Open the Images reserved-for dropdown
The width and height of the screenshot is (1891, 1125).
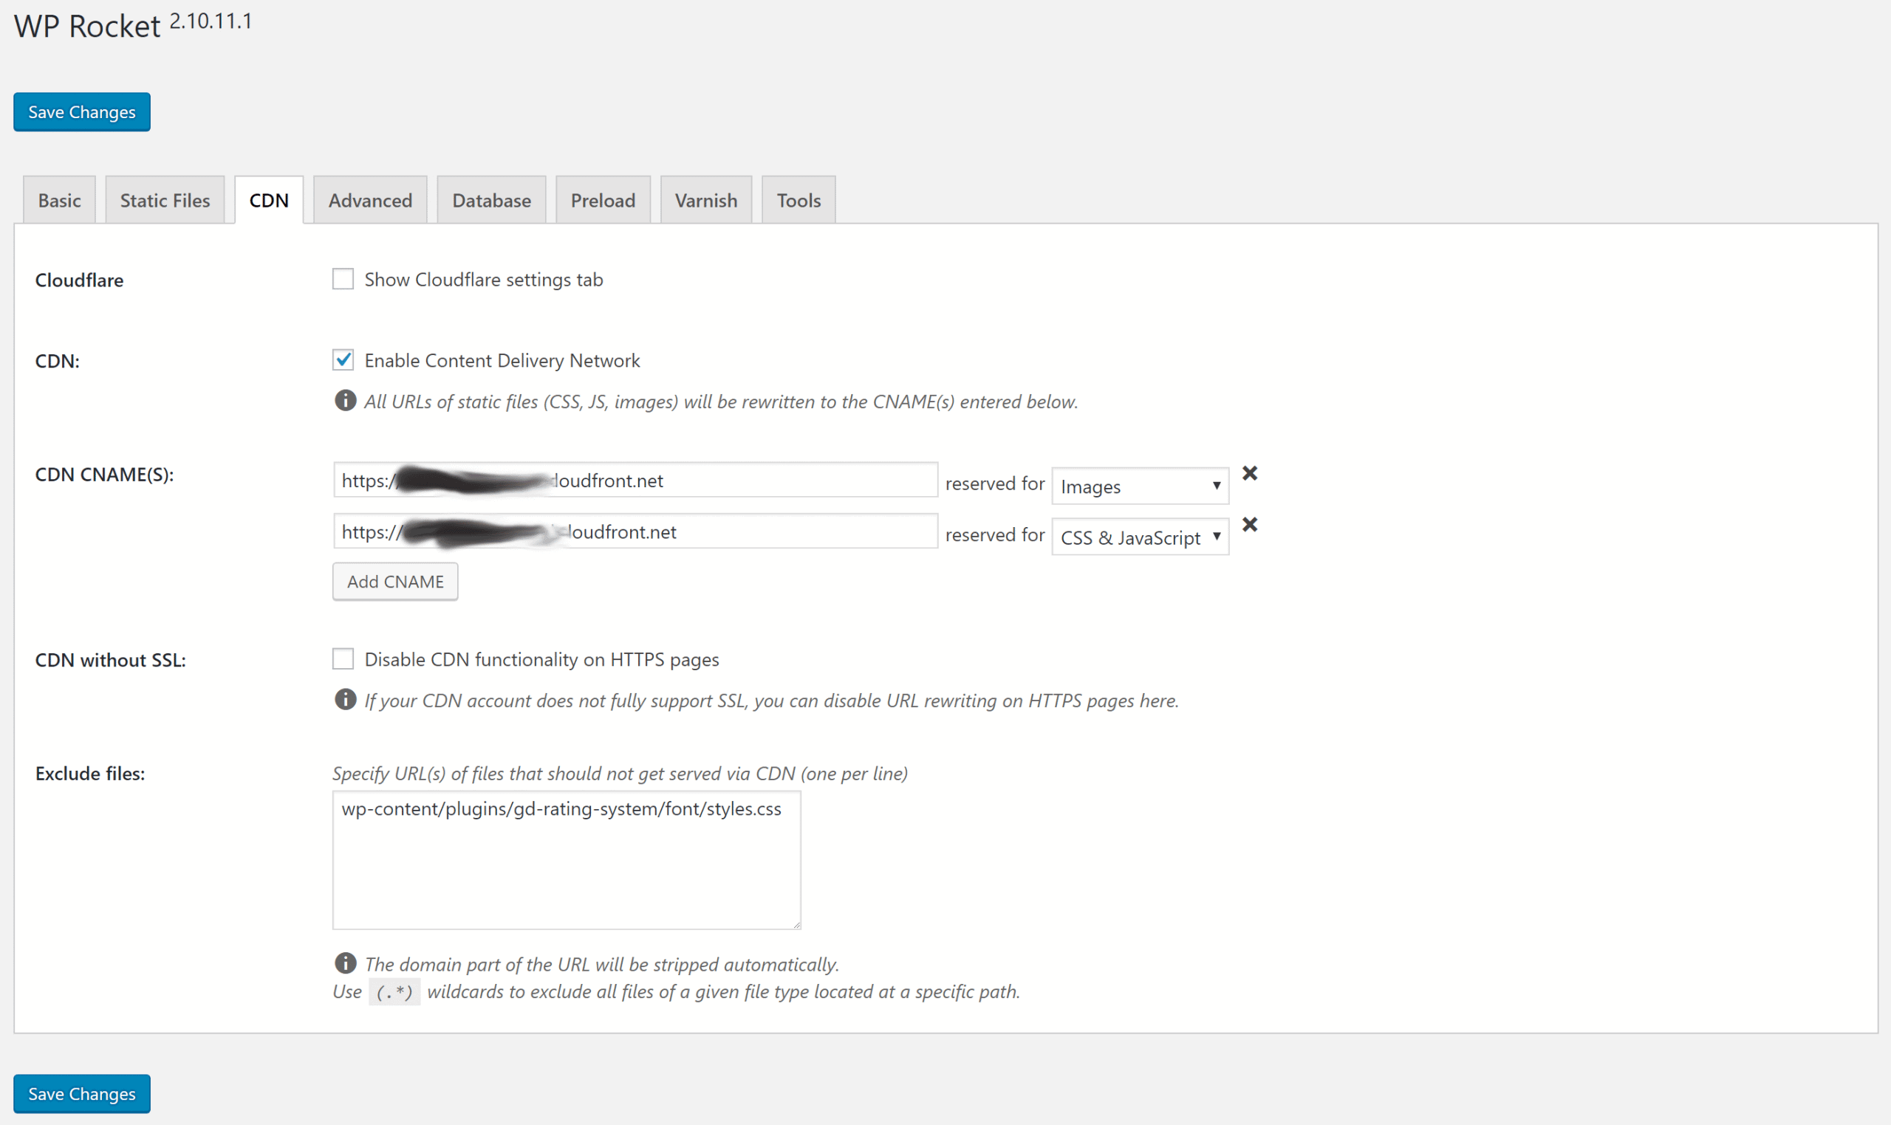[x=1140, y=486]
